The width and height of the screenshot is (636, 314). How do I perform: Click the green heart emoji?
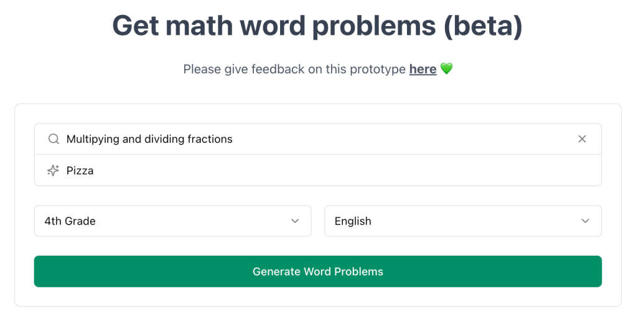(x=446, y=69)
